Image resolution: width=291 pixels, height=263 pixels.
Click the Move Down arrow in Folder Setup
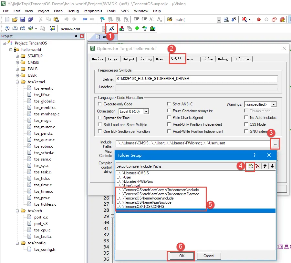[272, 166]
